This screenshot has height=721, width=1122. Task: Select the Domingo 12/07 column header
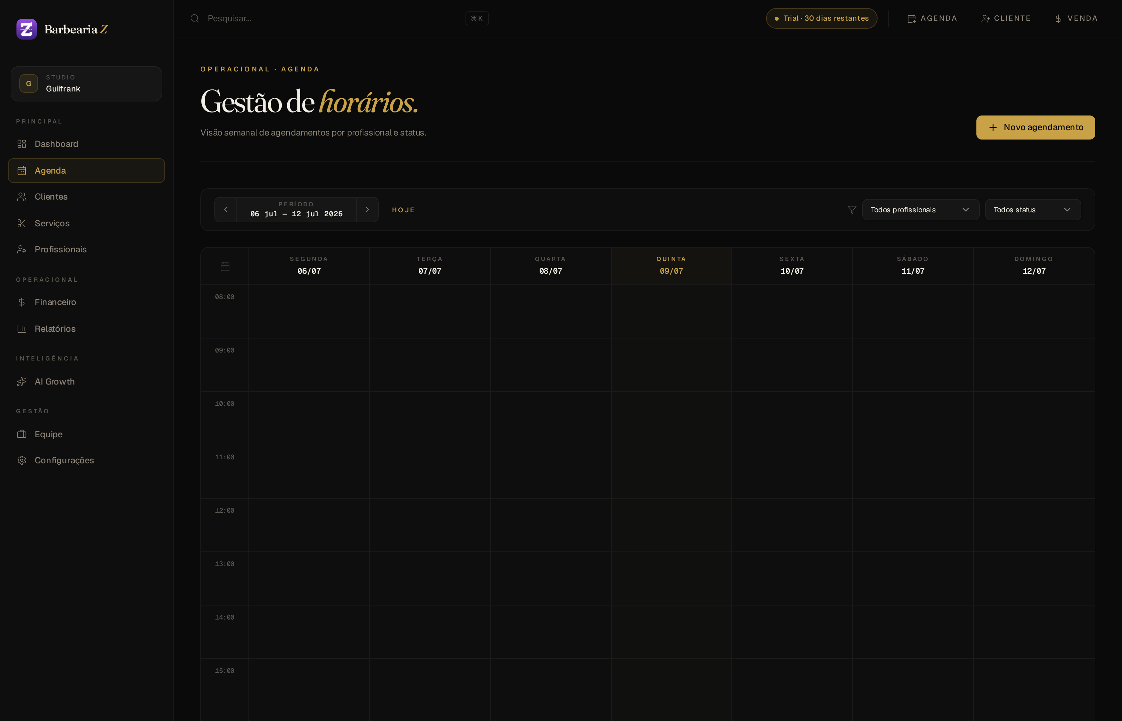pos(1034,265)
